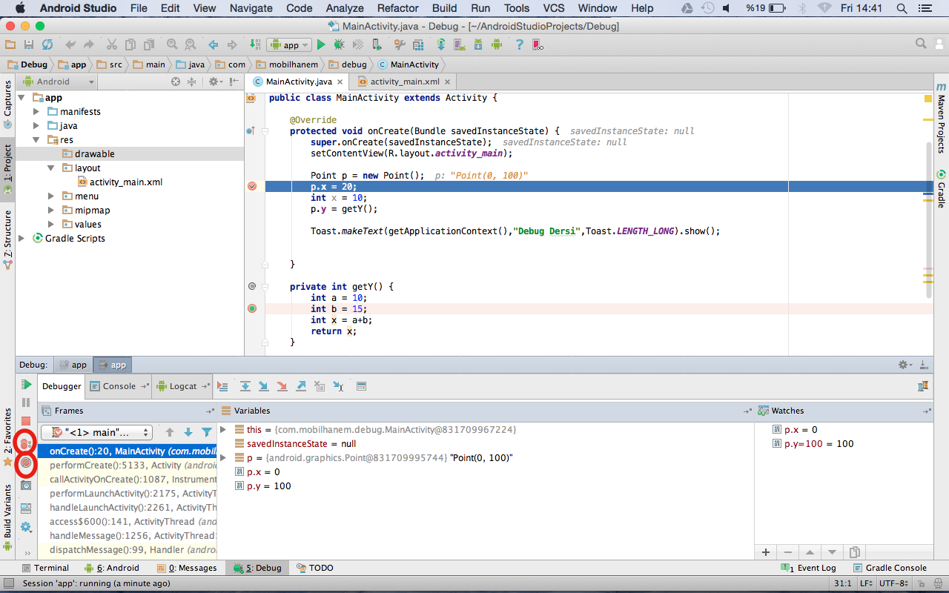949x593 pixels.
Task: Click the Debug app bug icon in toolbar
Action: click(339, 45)
